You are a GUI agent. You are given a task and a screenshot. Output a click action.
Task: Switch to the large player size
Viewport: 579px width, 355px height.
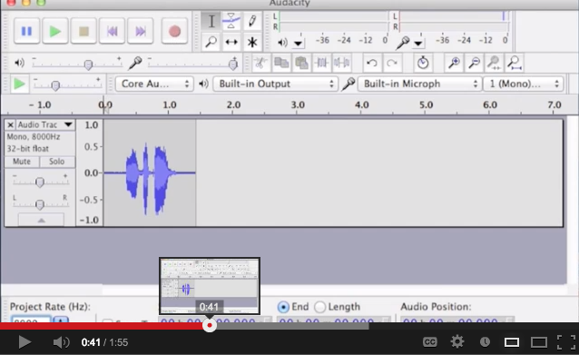pyautogui.click(x=539, y=342)
